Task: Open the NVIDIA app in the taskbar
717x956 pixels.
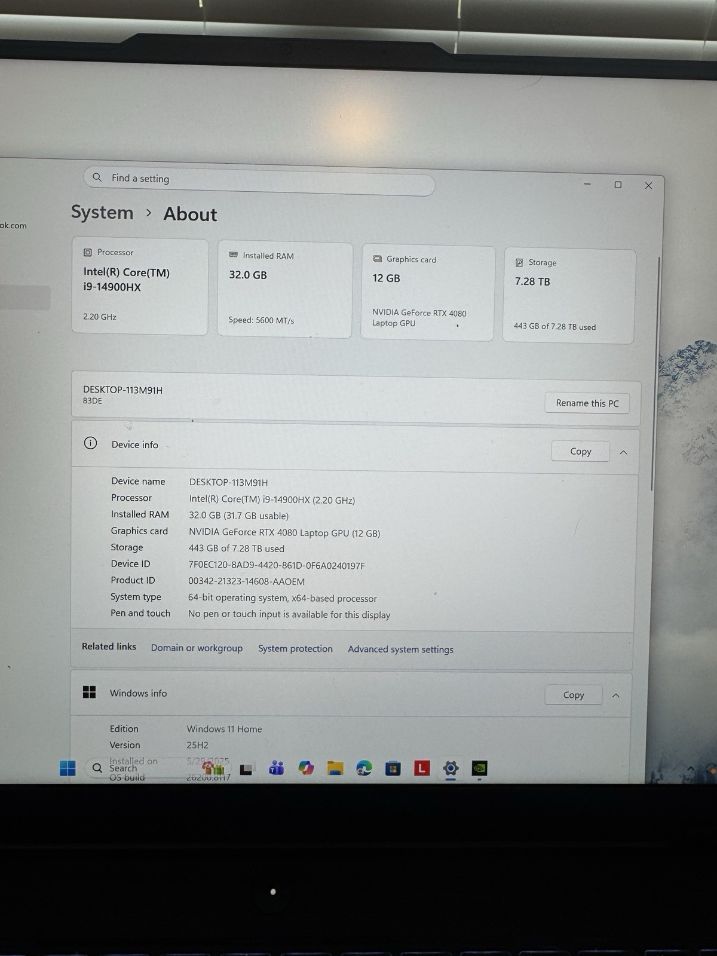Action: (479, 768)
